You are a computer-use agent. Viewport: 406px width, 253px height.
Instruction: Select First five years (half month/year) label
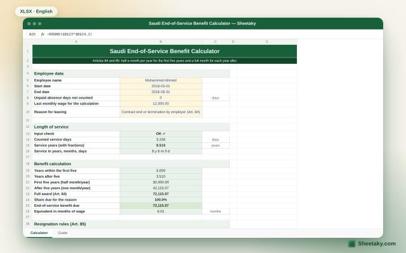coord(76,182)
